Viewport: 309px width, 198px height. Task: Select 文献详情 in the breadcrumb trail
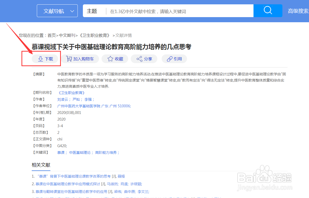pyautogui.click(x=124, y=35)
